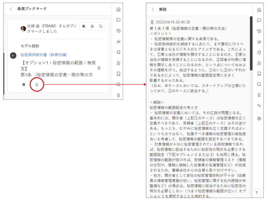271x200 pixels.
Task: Toggle the bookmark icon in the top card toolbar
Action: tap(84, 27)
